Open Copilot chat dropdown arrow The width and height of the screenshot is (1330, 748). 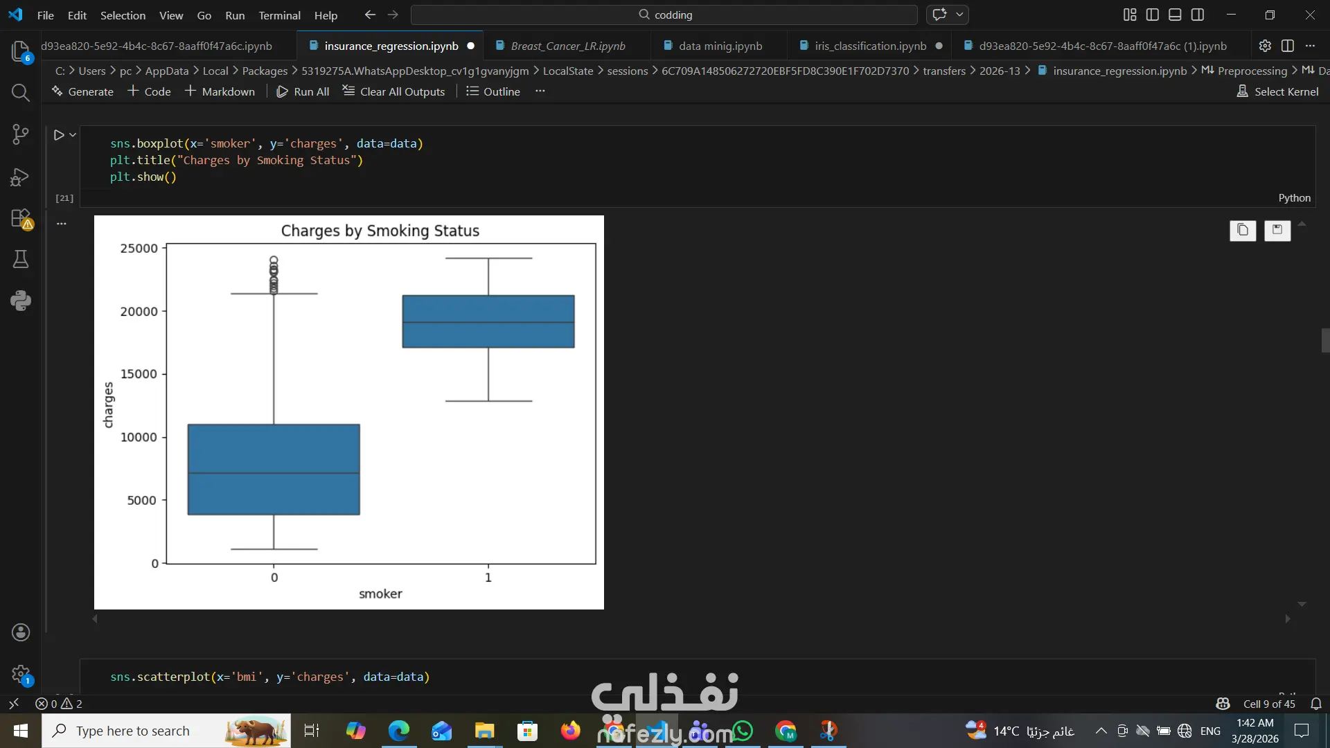point(959,15)
